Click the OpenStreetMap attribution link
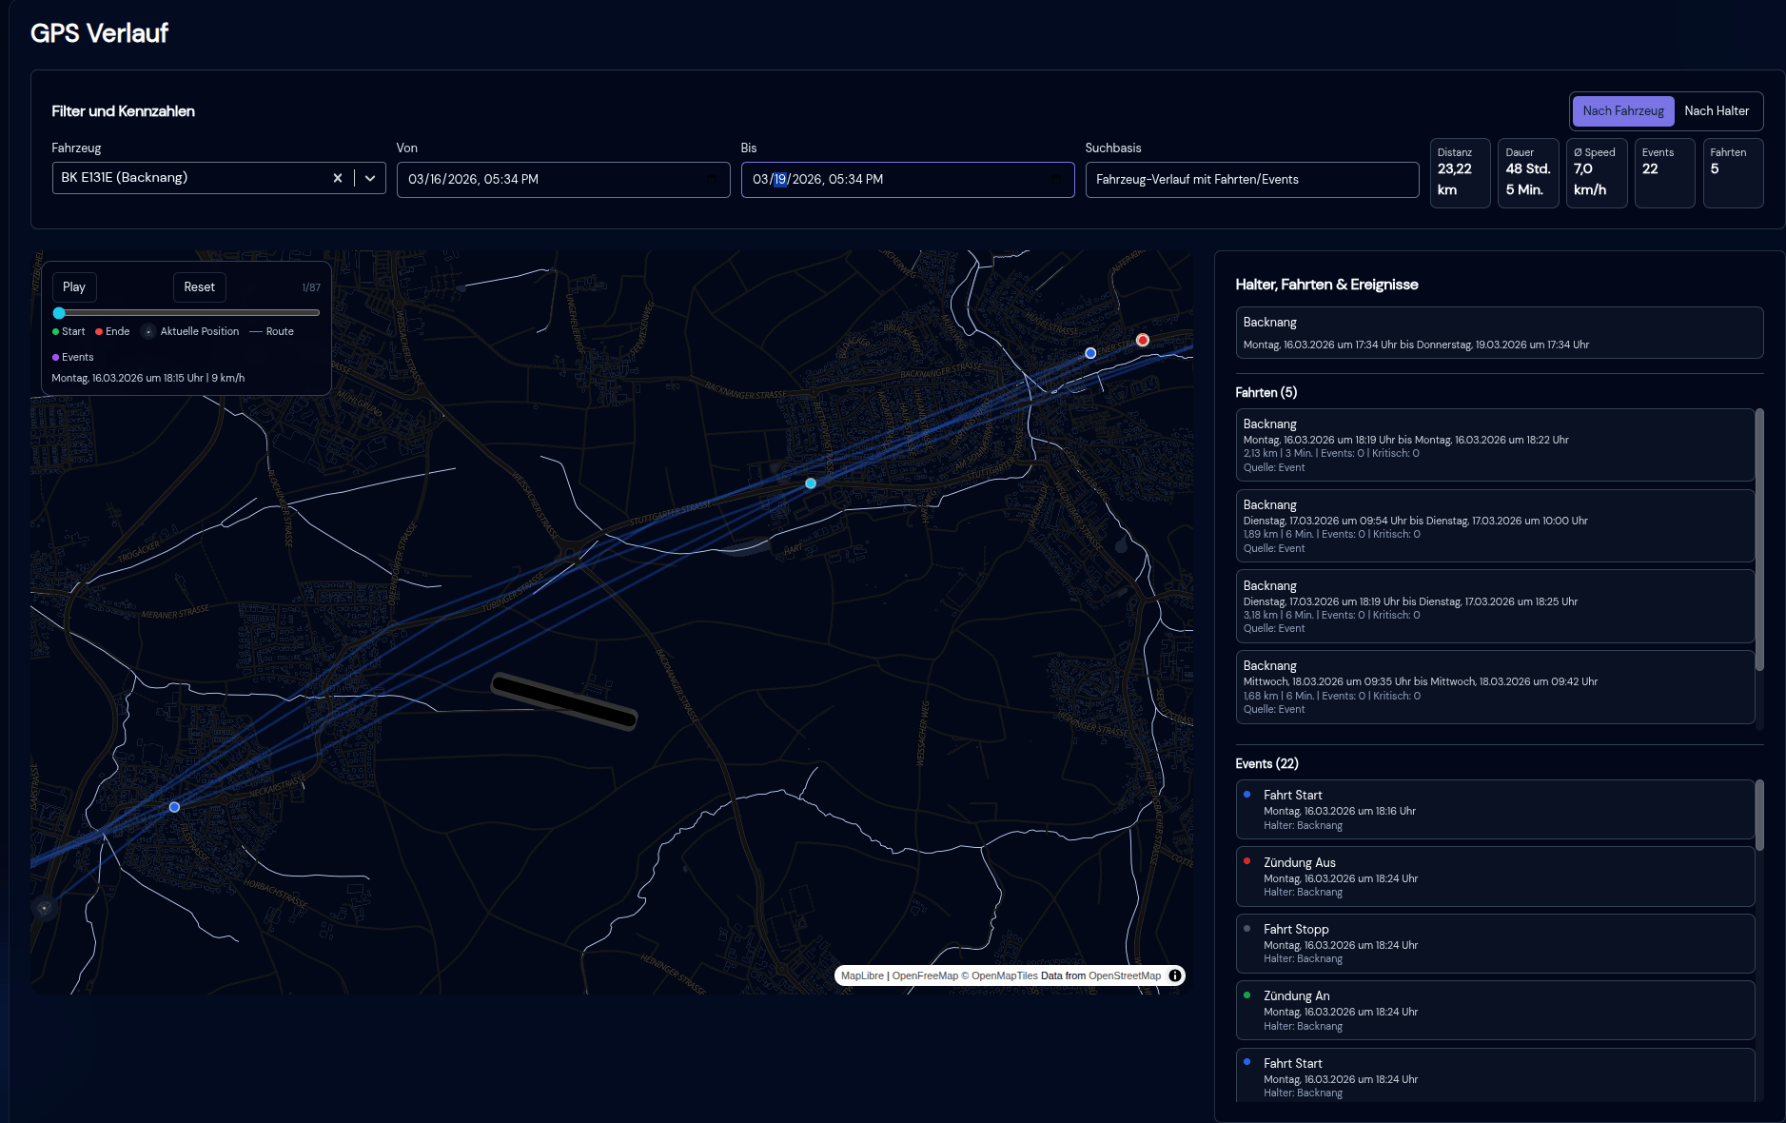This screenshot has height=1123, width=1786. [1124, 975]
